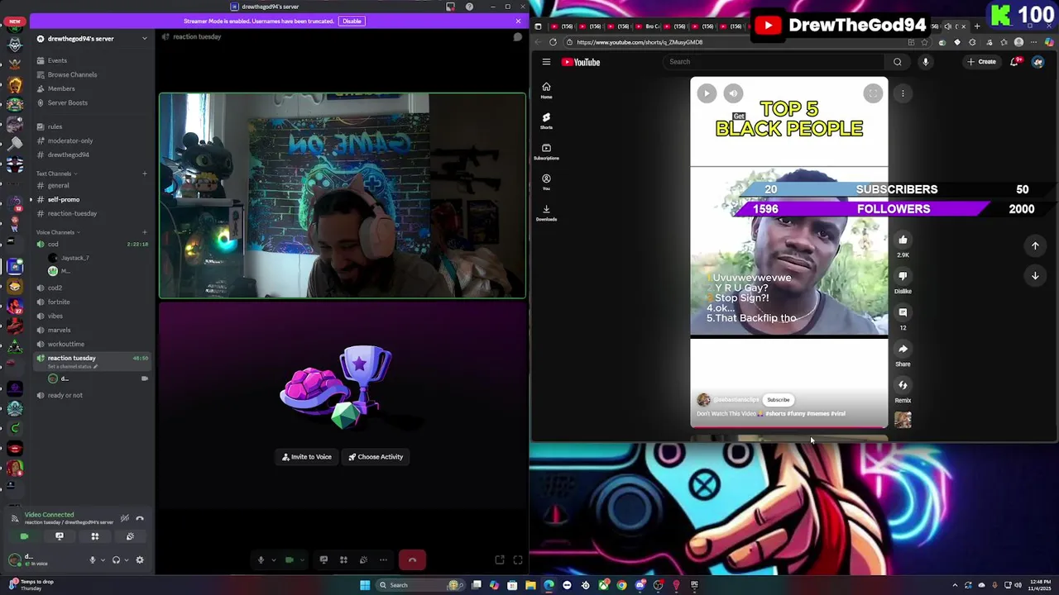The width and height of the screenshot is (1059, 595).
Task: Share your screen from call controls
Action: click(x=323, y=560)
